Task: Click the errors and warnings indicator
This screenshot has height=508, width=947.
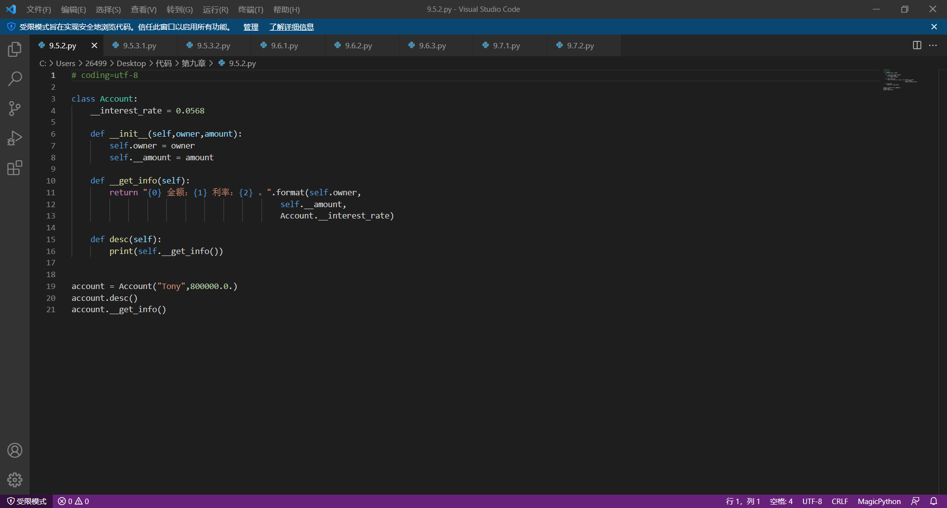Action: (x=73, y=501)
